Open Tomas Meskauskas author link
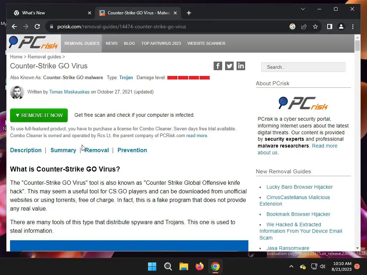Viewport: 367px width, 275px height. [x=69, y=92]
